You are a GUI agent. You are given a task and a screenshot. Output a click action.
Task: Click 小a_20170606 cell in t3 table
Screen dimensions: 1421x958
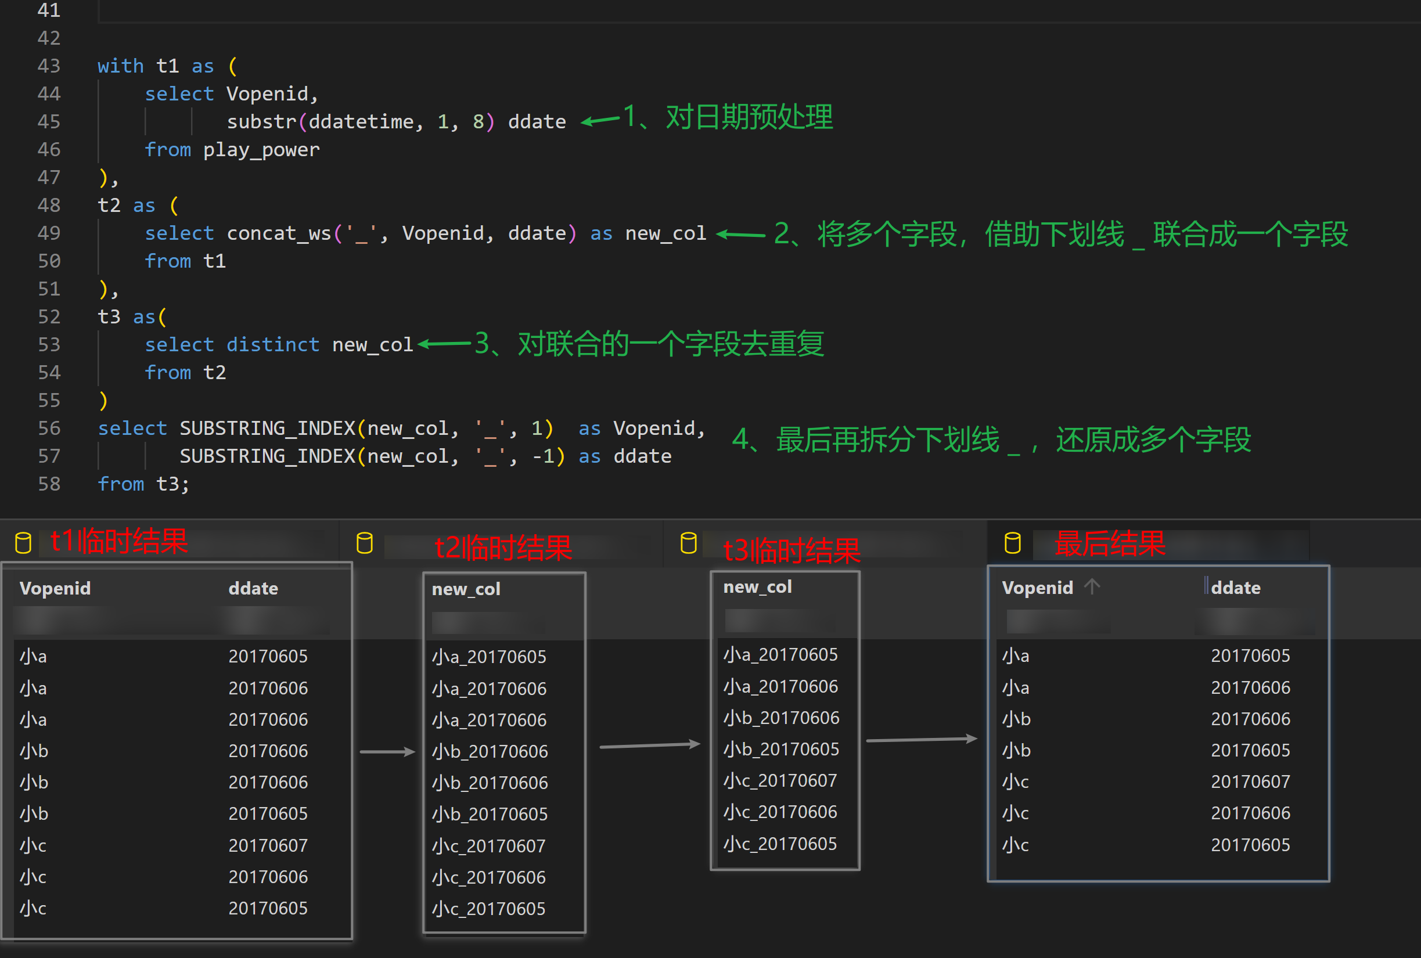[x=780, y=686]
